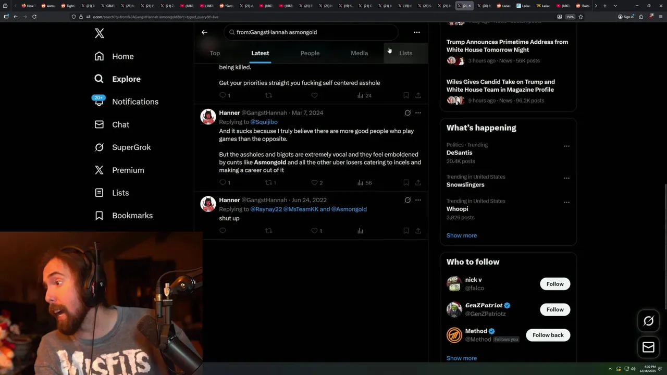View analytics showing 24 views
Screen dimensions: 667x375
pos(364,95)
